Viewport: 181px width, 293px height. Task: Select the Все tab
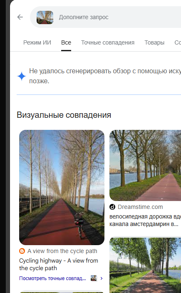coord(66,42)
